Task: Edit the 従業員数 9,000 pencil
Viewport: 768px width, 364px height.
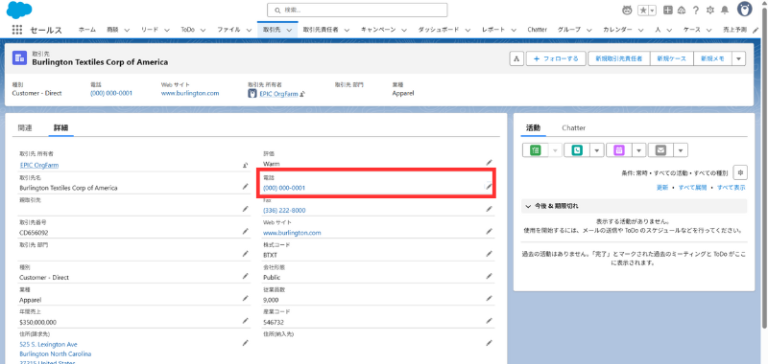Action: [x=489, y=298]
